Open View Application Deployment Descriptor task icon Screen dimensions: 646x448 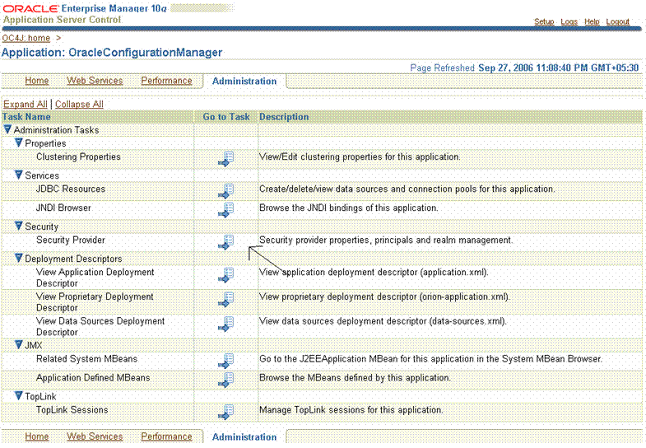tap(225, 275)
